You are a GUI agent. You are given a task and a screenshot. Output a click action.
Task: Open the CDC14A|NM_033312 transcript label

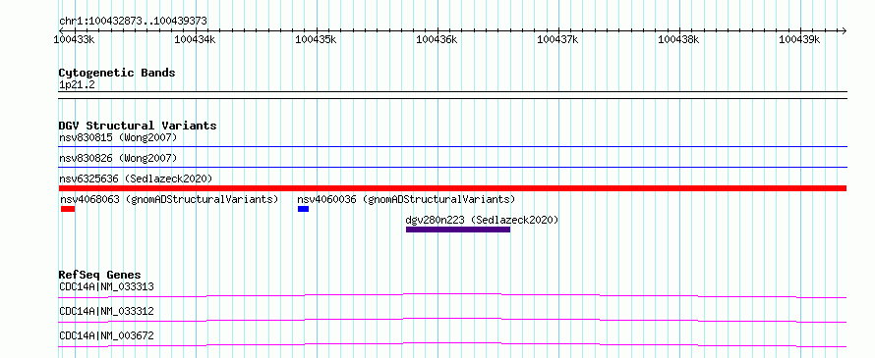tap(106, 311)
